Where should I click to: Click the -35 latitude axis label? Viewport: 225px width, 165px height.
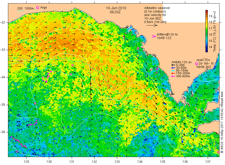click(2, 104)
